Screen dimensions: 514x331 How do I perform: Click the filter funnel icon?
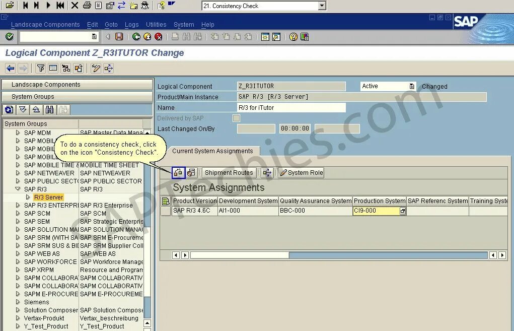coord(41,68)
